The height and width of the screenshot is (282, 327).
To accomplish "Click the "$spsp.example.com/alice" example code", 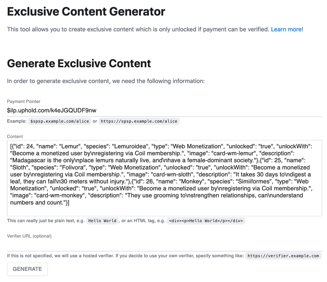I will 60,121.
